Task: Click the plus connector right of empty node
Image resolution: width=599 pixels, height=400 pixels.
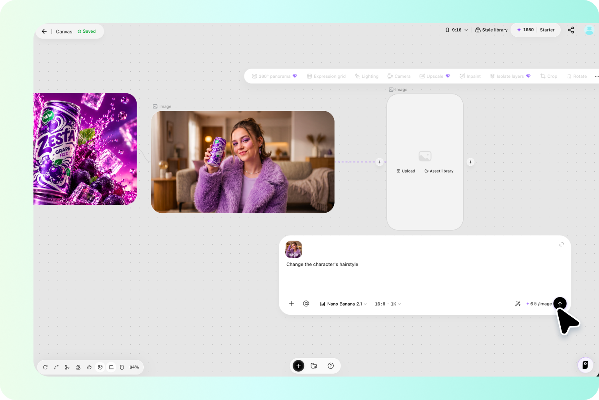Action: [470, 162]
